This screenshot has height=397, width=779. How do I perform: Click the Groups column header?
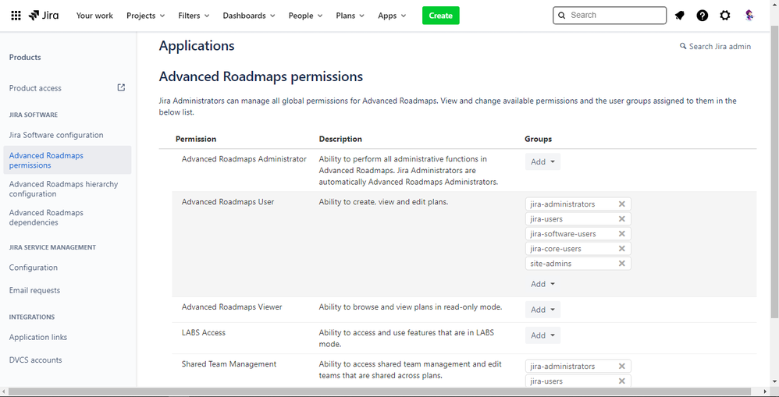[538, 139]
